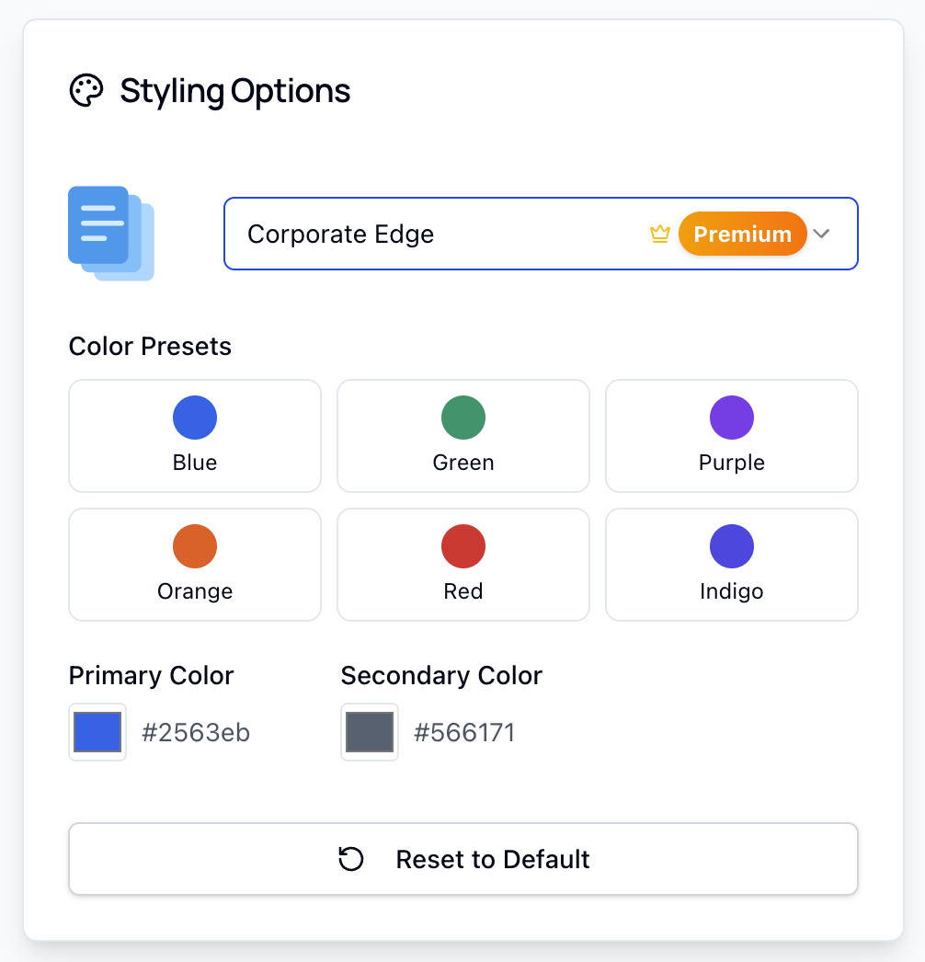Click the Premium badge
The image size is (925, 962).
[742, 234]
